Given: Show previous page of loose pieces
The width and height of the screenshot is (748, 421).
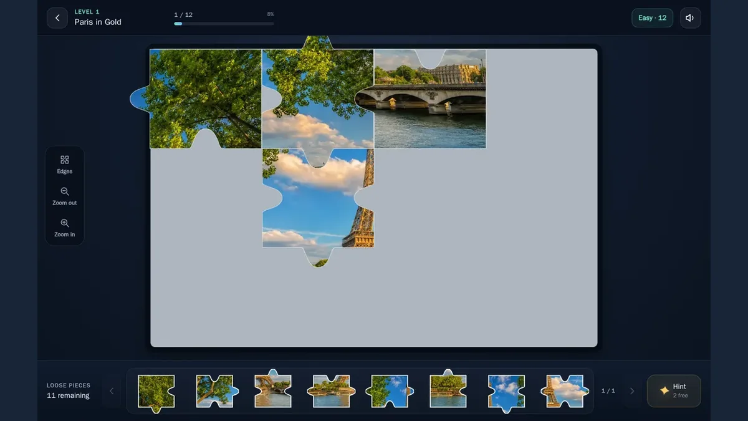Looking at the screenshot, I should coord(112,391).
